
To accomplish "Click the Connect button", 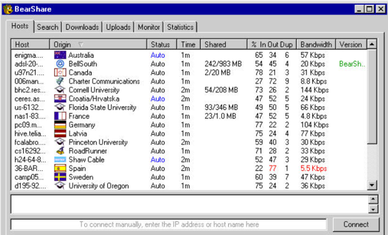I will click(x=356, y=225).
